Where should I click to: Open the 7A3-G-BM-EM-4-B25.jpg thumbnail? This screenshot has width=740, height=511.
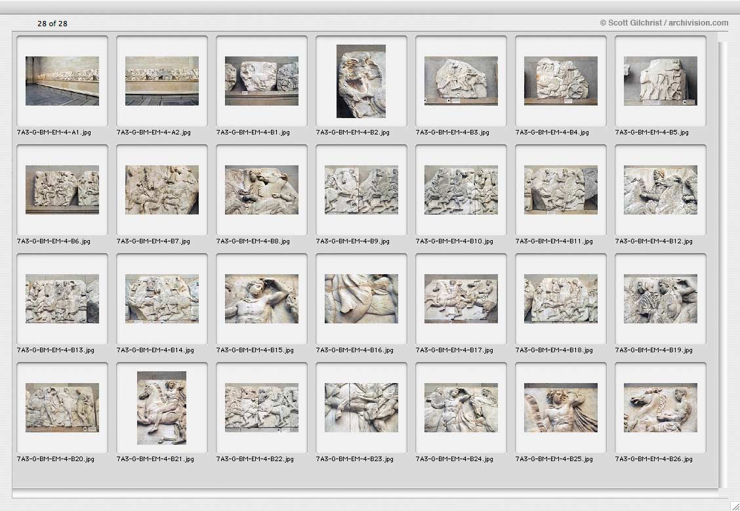pos(561,407)
